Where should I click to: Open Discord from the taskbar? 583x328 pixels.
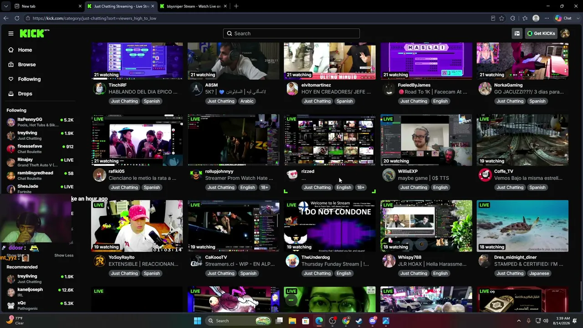[x=373, y=321]
